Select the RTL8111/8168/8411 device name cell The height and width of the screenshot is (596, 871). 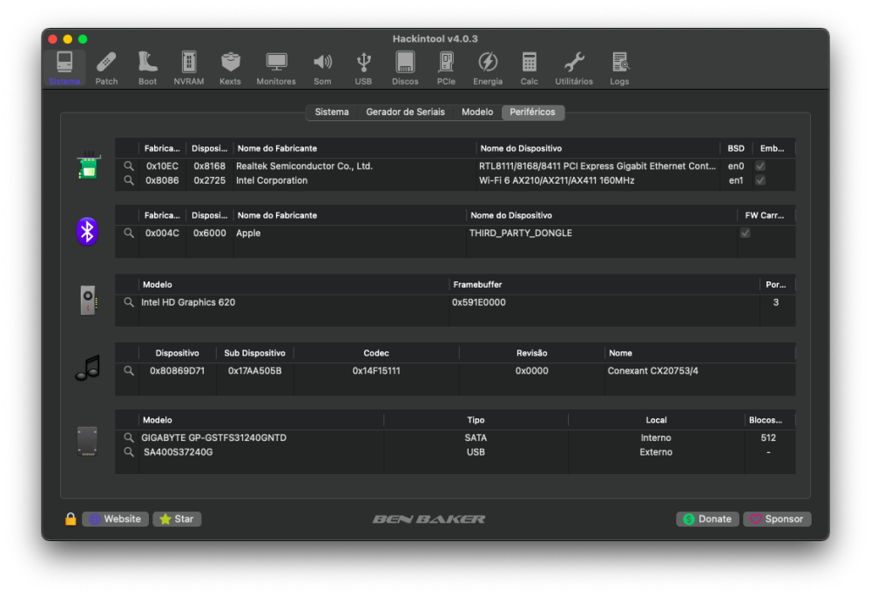(x=598, y=166)
